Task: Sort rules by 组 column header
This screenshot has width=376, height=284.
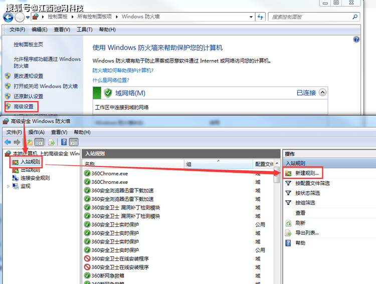Action: (x=219, y=164)
